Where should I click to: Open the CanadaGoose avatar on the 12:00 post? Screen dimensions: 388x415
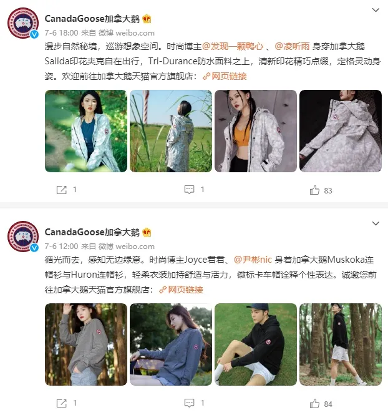(23, 237)
